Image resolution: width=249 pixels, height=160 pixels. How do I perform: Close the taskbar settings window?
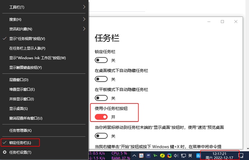(236, 22)
